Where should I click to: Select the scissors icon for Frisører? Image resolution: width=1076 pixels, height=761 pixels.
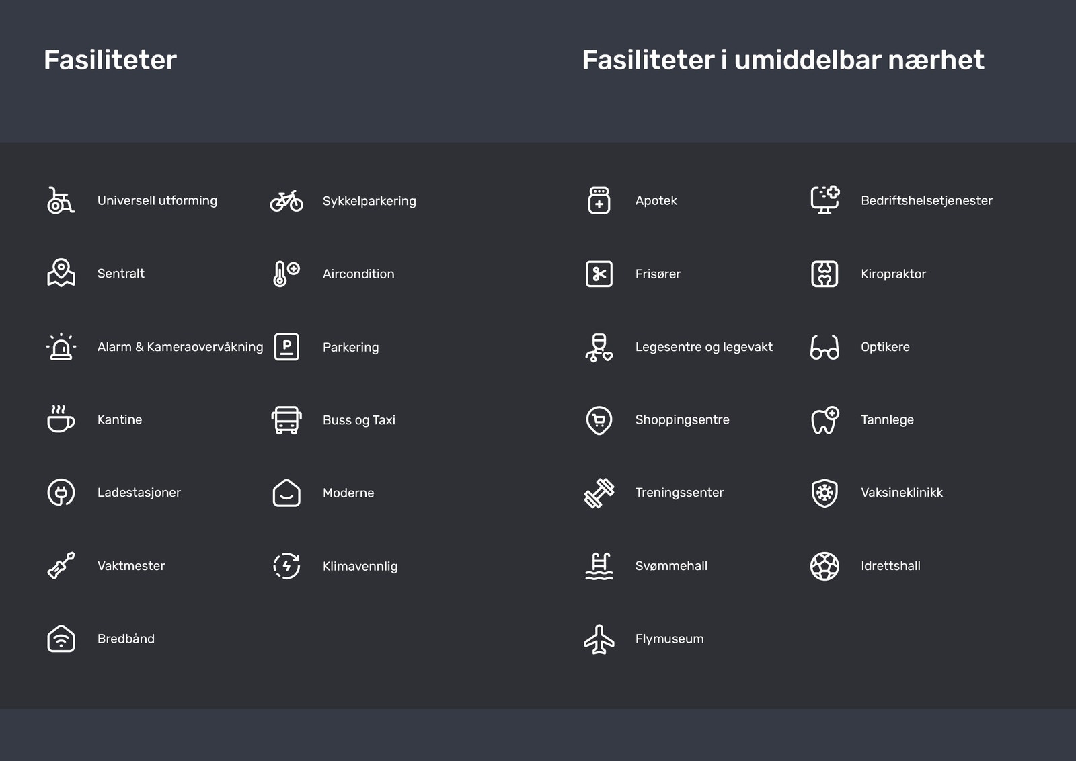tap(598, 274)
